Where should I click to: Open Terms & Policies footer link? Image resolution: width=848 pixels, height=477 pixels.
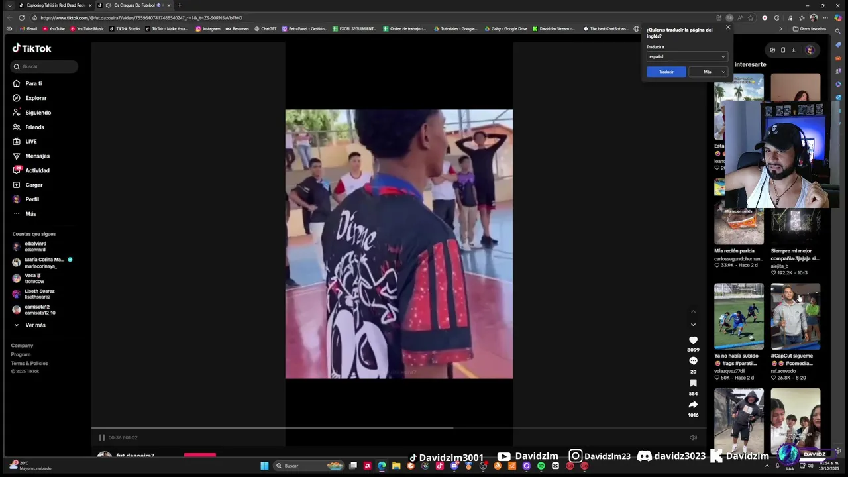click(29, 363)
